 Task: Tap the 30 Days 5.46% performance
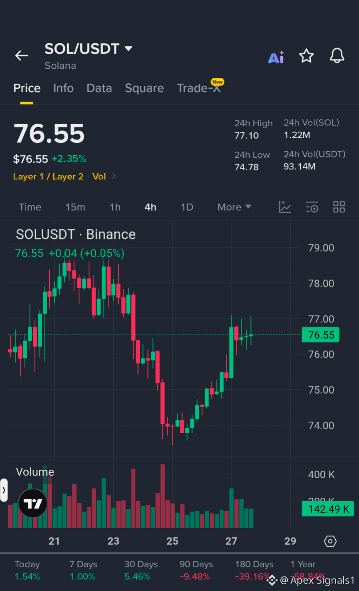click(141, 570)
